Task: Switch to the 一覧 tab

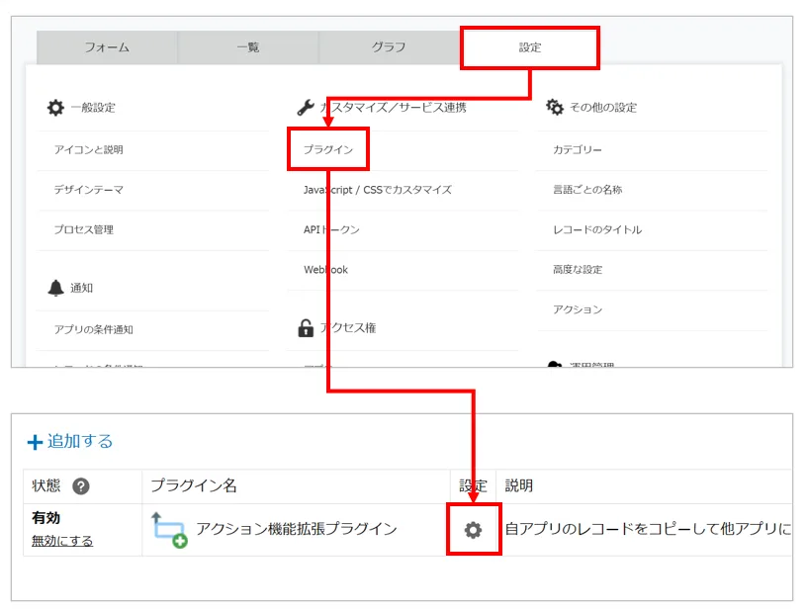Action: point(248,47)
